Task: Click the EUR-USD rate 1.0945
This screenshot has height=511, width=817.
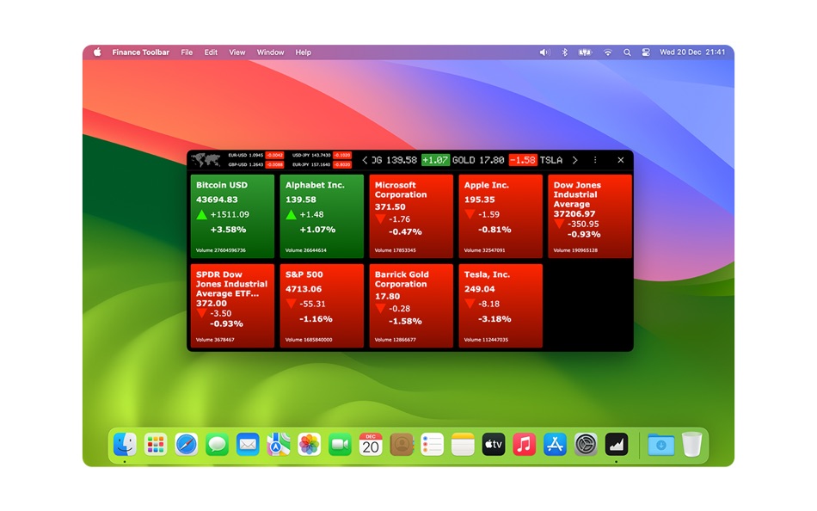Action: click(x=245, y=156)
